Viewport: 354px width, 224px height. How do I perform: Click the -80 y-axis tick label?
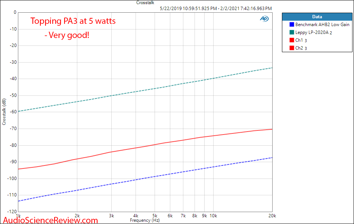click(13, 145)
